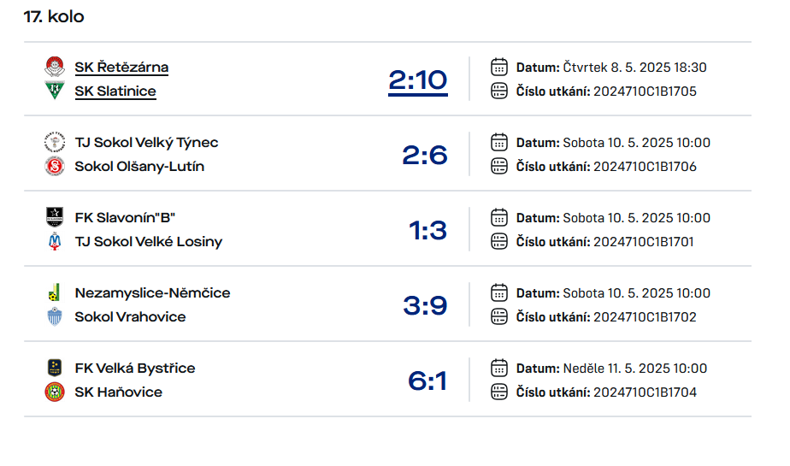Open the 2:10 match score link

click(x=418, y=80)
